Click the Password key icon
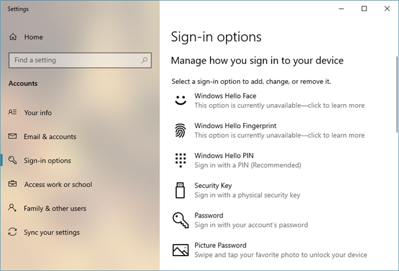The height and width of the screenshot is (271, 399). (180, 220)
